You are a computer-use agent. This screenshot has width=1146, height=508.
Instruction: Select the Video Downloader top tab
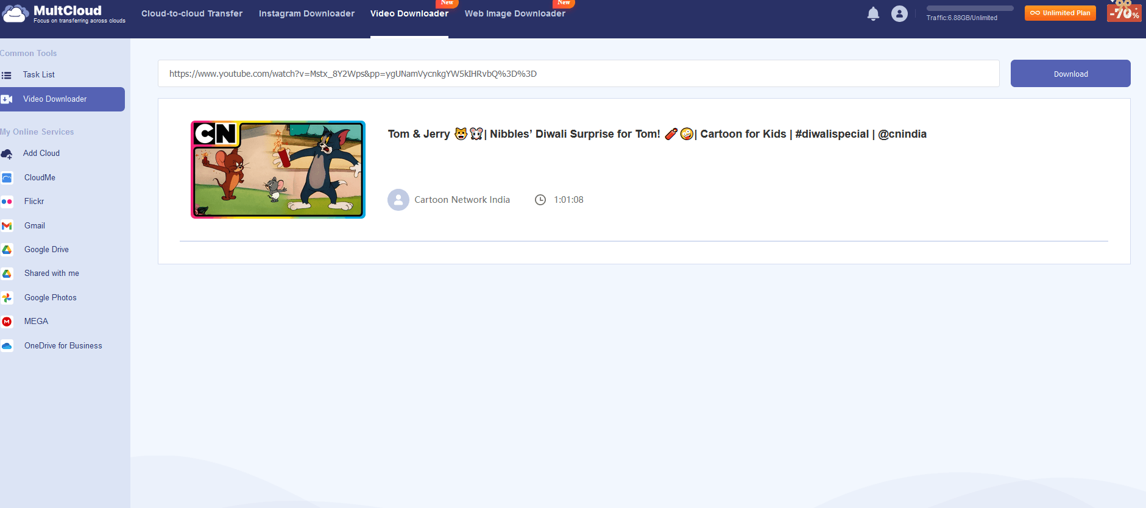point(409,13)
